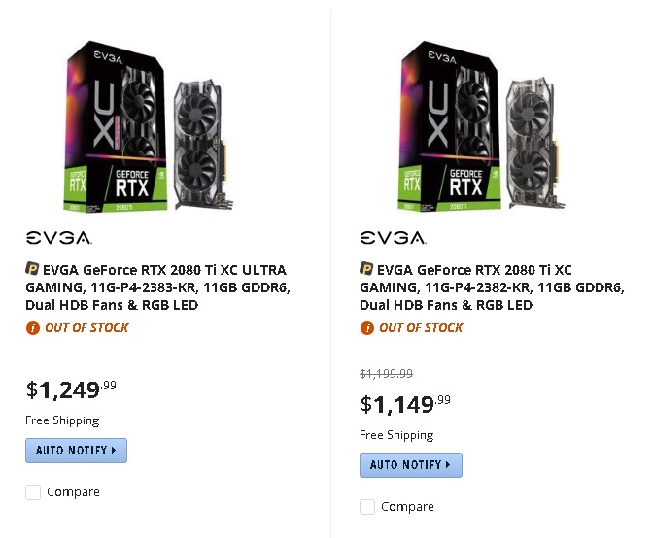Click the left OUT OF STOCK label
This screenshot has height=538, width=653.
click(87, 328)
